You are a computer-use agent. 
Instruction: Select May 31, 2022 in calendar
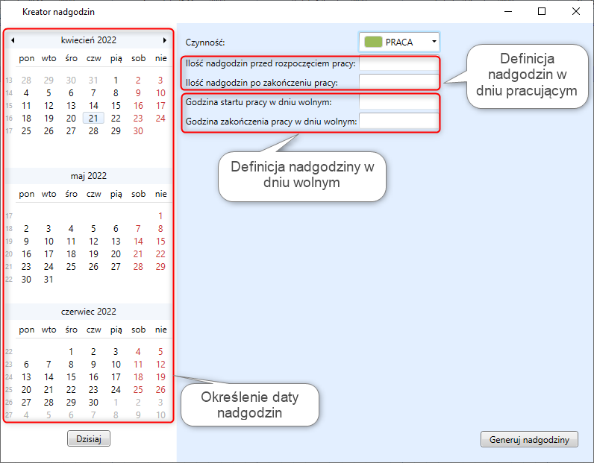point(49,280)
